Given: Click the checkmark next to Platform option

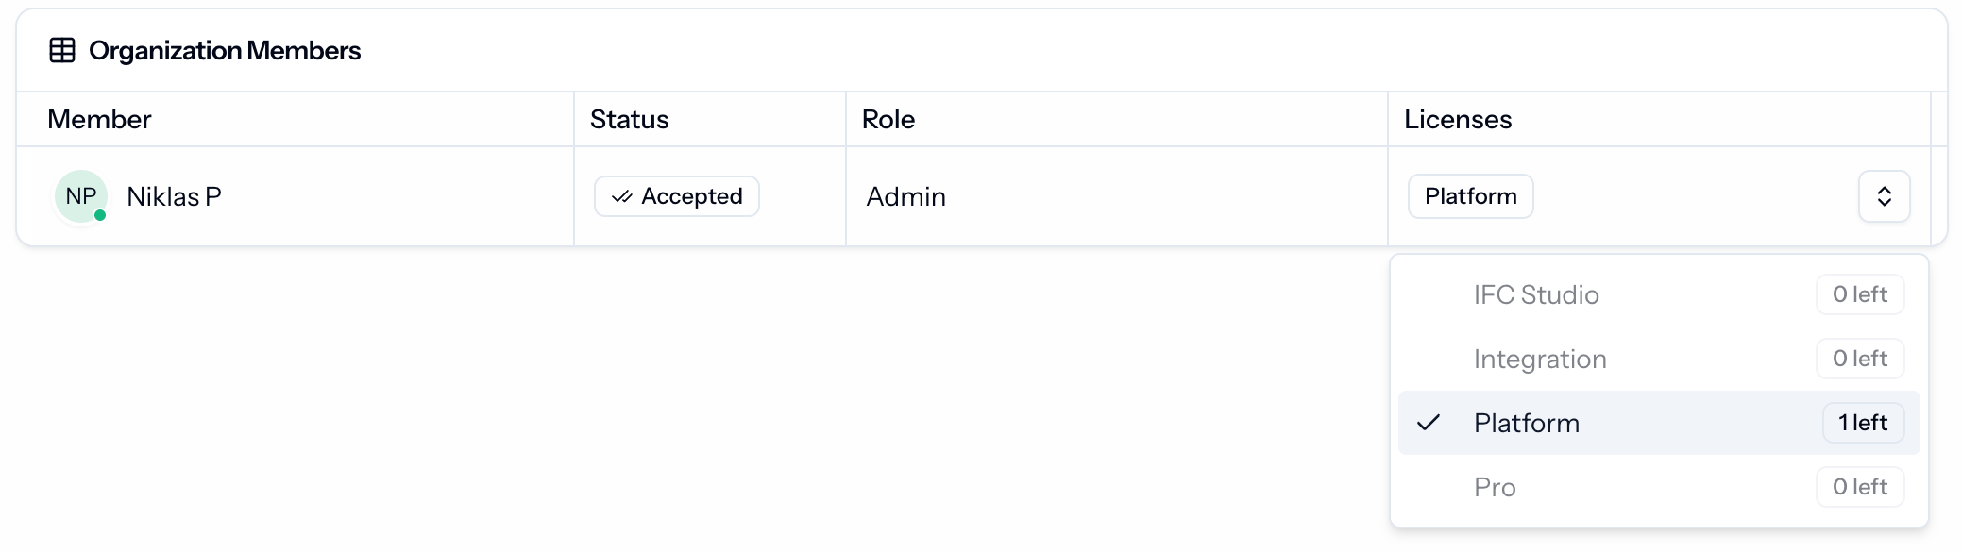Looking at the screenshot, I should 1429,423.
